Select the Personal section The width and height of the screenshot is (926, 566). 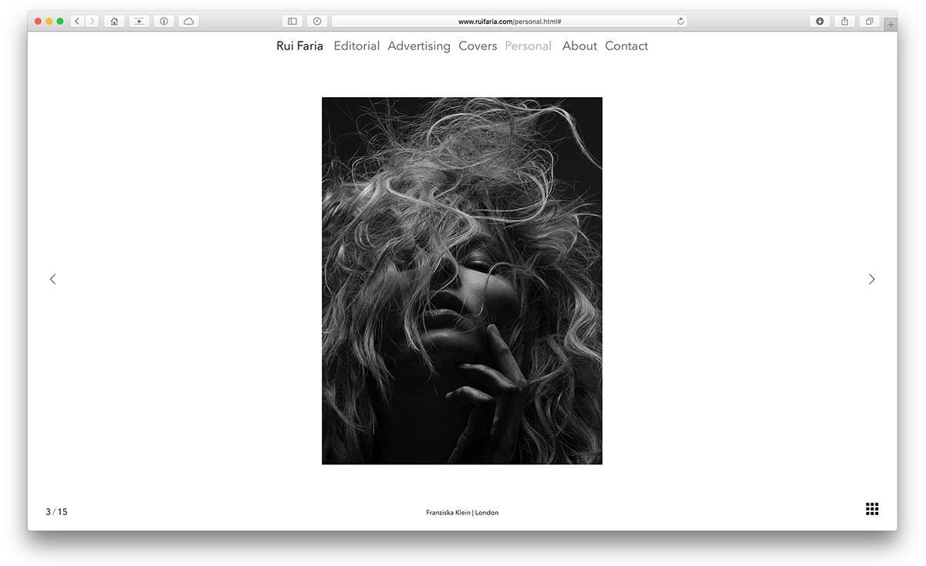528,46
